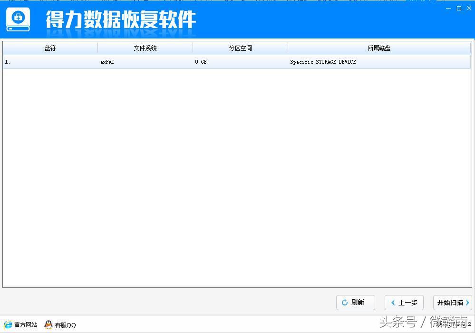475x333 pixels.
Task: Go back using the 上一步 button
Action: click(404, 303)
